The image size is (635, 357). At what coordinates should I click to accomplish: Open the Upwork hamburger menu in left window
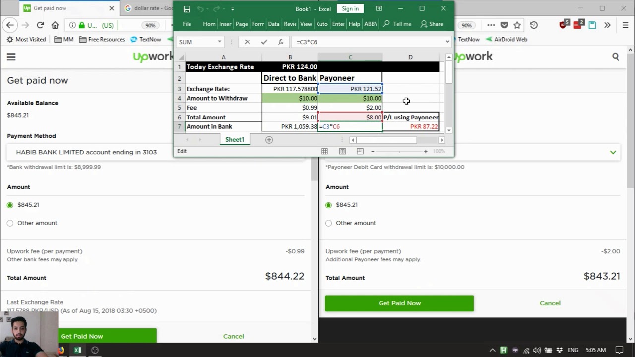coord(11,57)
